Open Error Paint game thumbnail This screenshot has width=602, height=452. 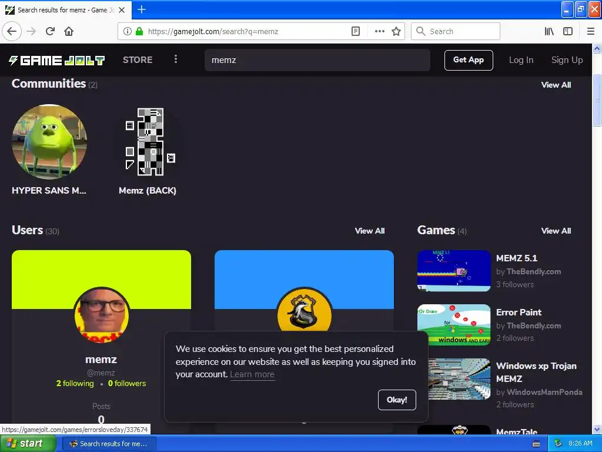point(454,325)
